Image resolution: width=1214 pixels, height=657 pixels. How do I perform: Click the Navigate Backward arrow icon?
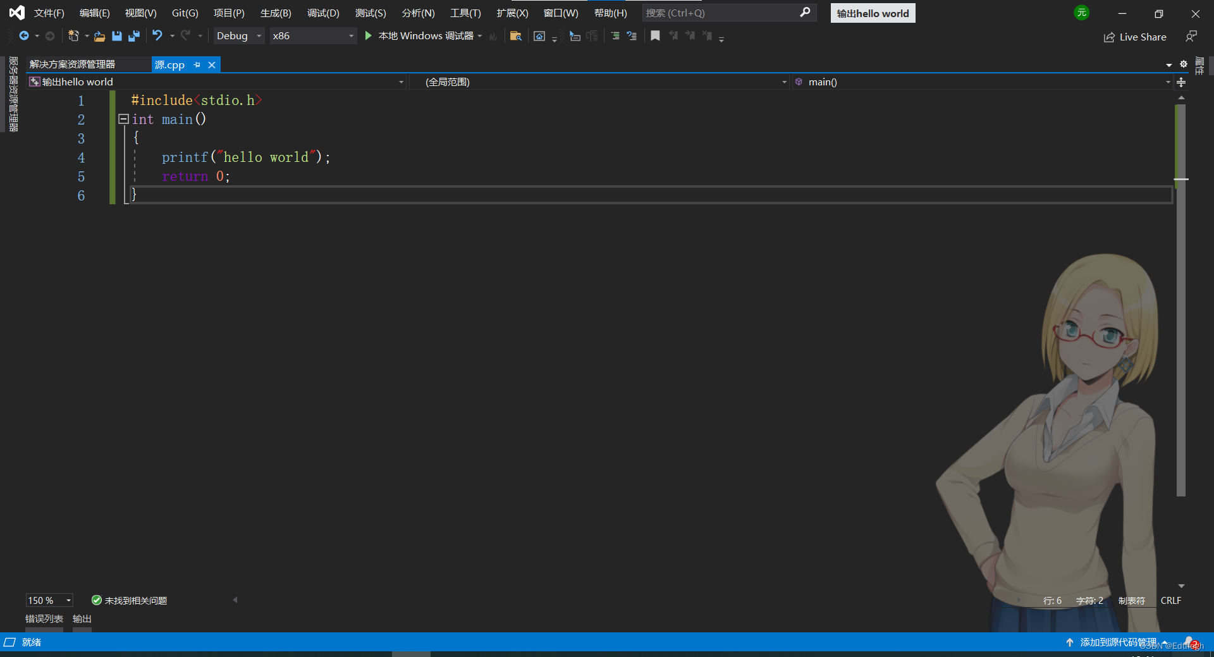[x=24, y=36]
